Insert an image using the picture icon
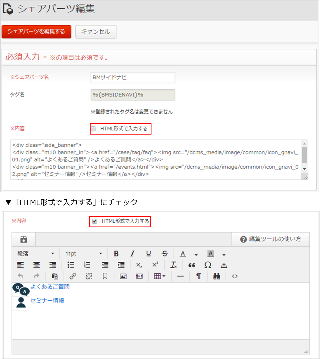Viewport: 320px width, 359px height. click(123, 276)
